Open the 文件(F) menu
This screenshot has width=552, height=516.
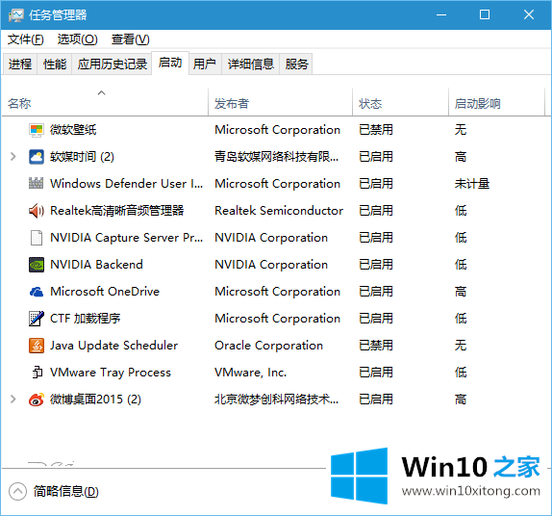coord(26,39)
